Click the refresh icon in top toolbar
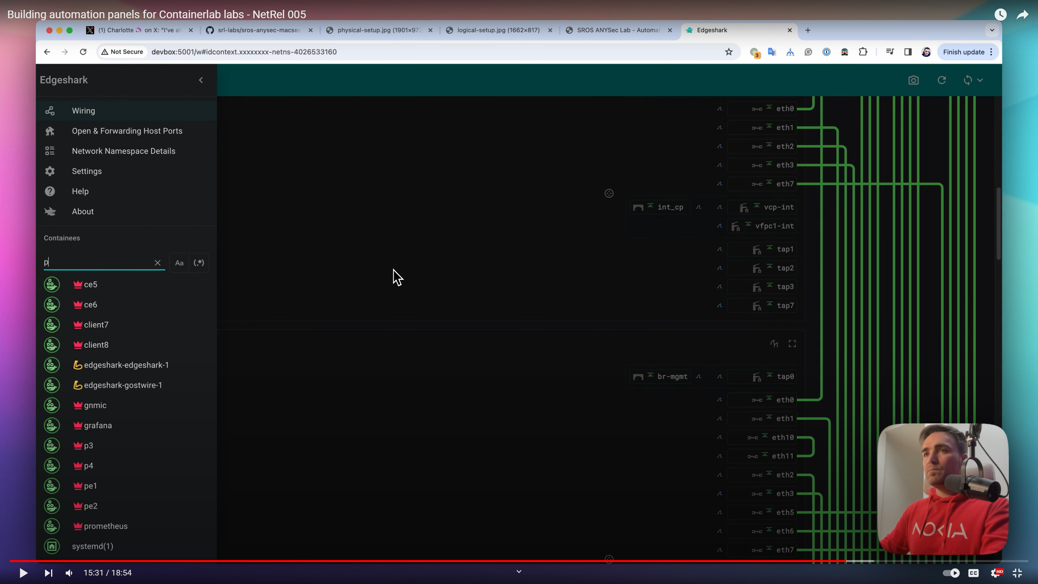 click(x=942, y=80)
